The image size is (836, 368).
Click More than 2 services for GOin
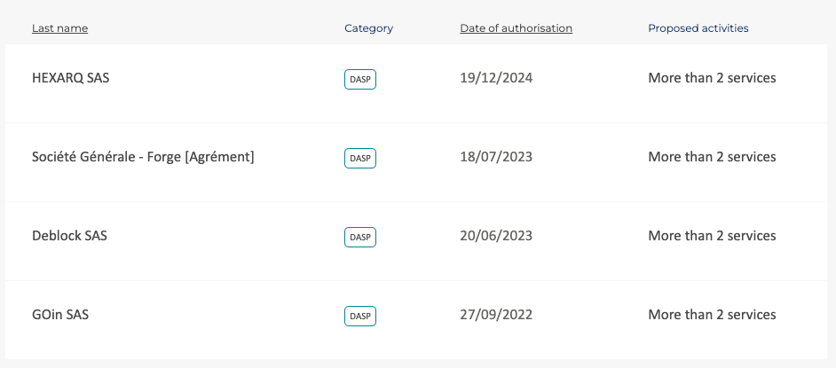(712, 314)
